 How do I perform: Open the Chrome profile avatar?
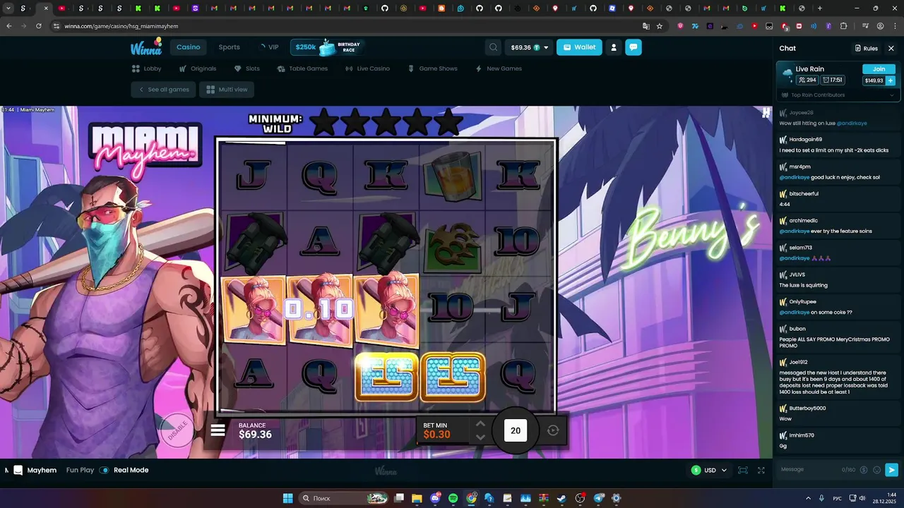880,26
